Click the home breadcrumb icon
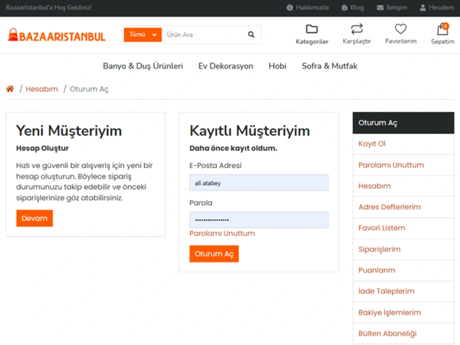460x345 pixels. pos(10,89)
